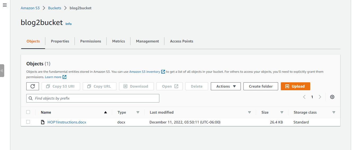Open the hamburger navigation menu
Image resolution: width=354 pixels, height=150 pixels.
point(5,5)
